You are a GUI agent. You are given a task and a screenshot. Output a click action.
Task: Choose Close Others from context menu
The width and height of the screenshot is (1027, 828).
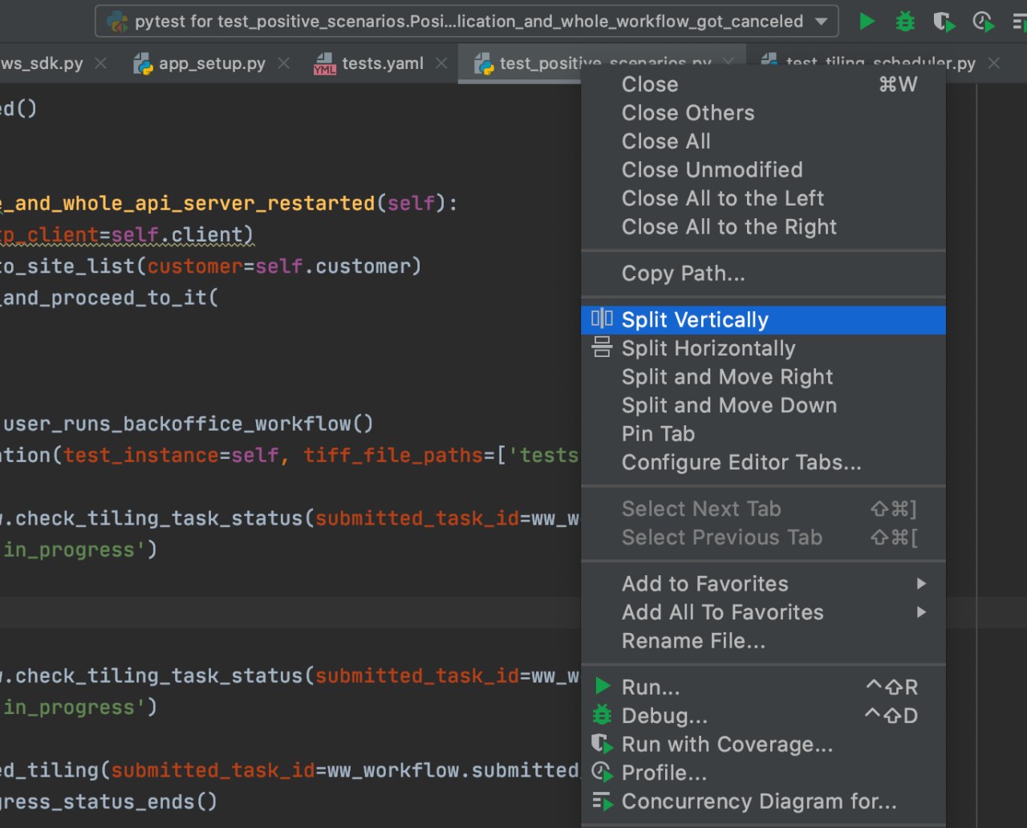tap(763, 113)
